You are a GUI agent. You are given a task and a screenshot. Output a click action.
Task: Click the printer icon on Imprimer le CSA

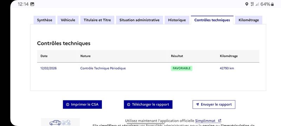point(67,105)
